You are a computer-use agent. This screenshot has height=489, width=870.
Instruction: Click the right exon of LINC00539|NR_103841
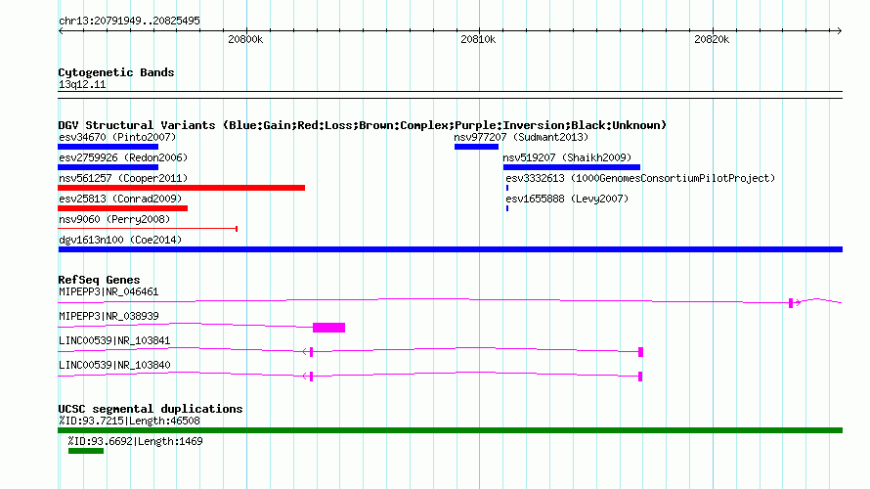641,352
